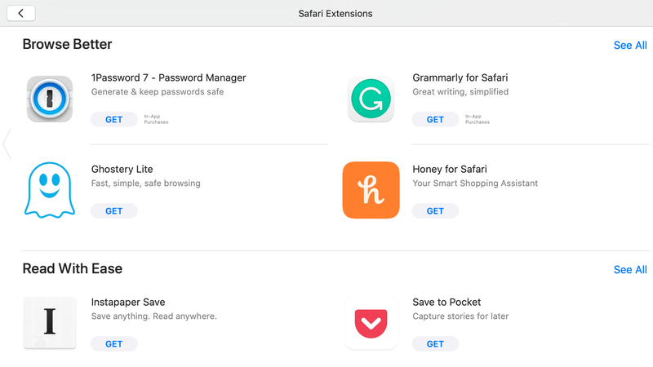Click the previous-page chevron at left edge
Screen dimensions: 653x367
pos(7,144)
